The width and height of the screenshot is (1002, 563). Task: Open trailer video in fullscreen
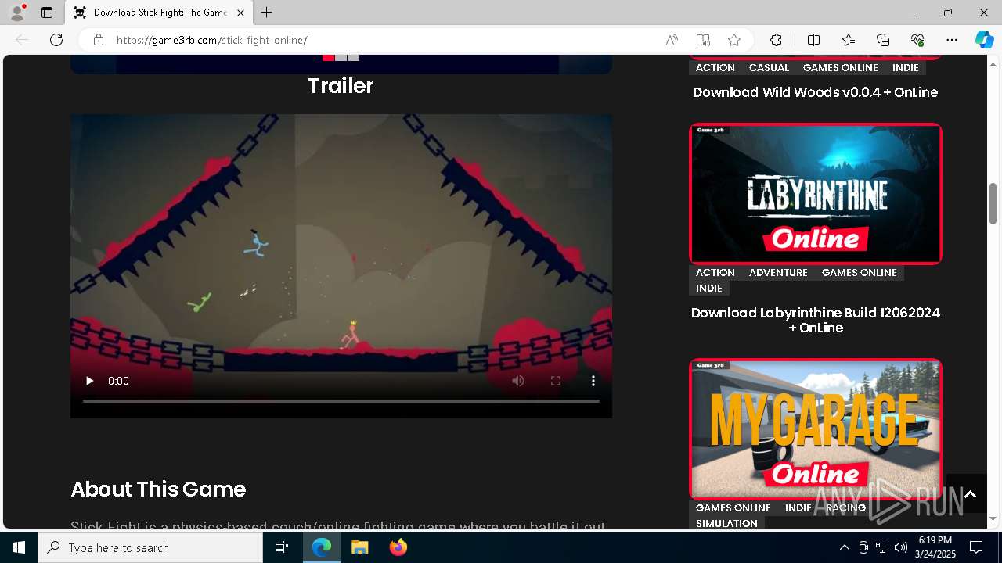(556, 381)
